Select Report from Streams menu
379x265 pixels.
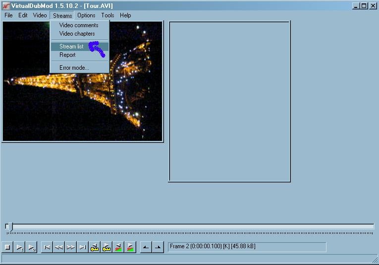[80, 55]
